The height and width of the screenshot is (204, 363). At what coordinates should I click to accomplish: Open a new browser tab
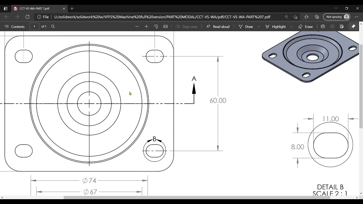coord(72,8)
